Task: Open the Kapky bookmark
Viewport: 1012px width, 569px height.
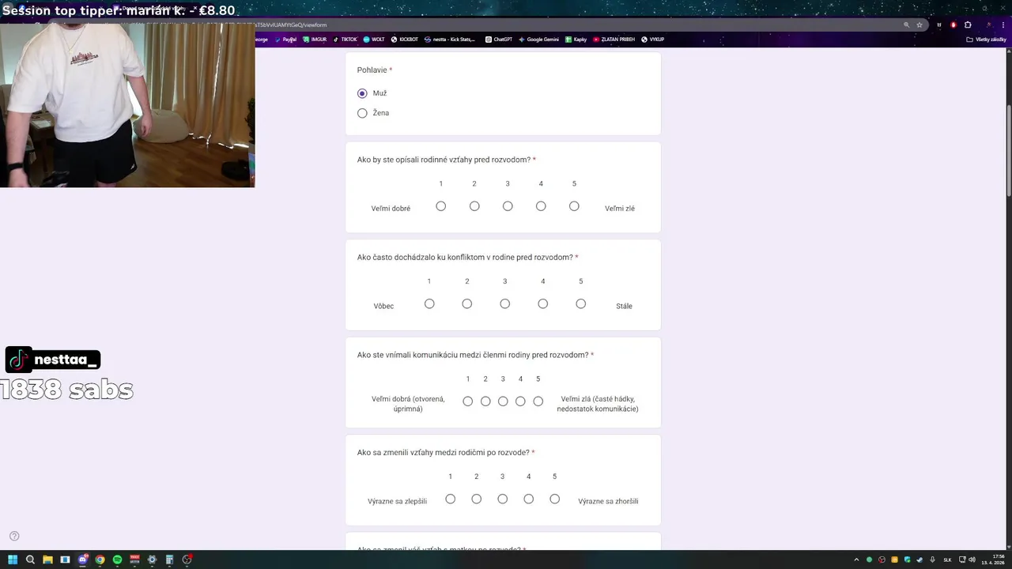Action: pyautogui.click(x=576, y=39)
